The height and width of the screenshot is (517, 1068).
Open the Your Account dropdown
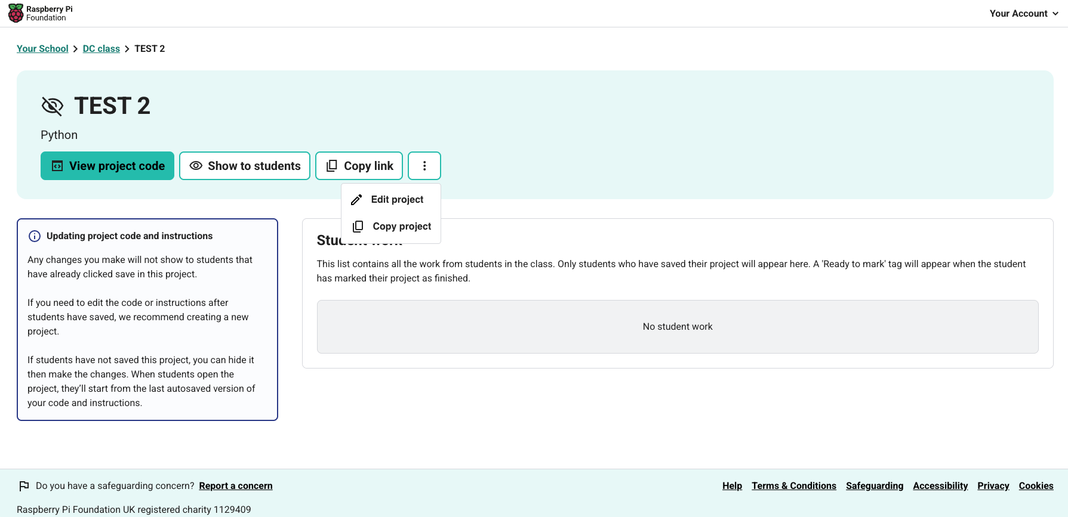(1023, 13)
